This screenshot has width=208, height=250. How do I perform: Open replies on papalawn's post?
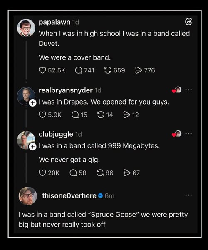pos(79,70)
